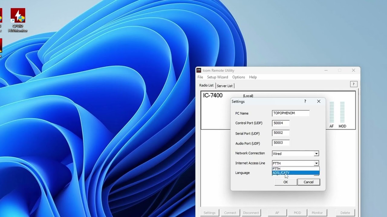Screen dimensions: 387x217
Task: Click the question mark help button beside the tabs
Action: click(353, 84)
